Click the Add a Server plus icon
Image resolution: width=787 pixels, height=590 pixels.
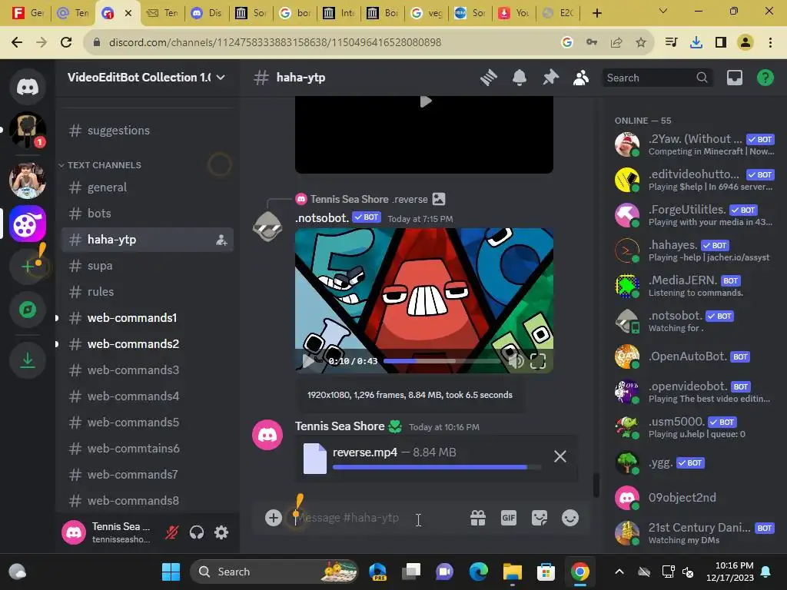pos(28,266)
